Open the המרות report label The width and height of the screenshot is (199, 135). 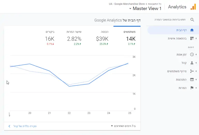[x=182, y=88]
